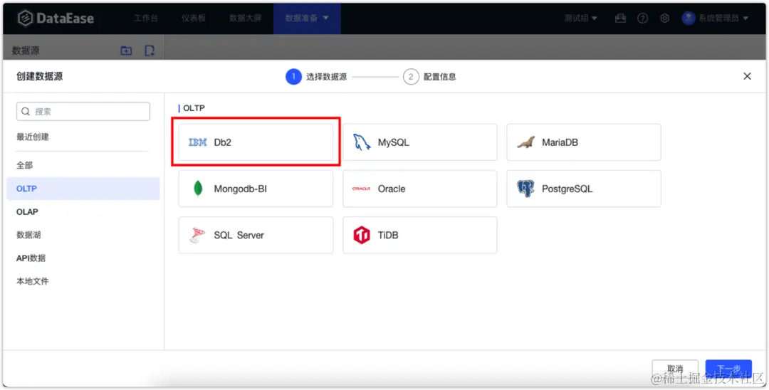Open the 工作台 menu tab

(146, 18)
